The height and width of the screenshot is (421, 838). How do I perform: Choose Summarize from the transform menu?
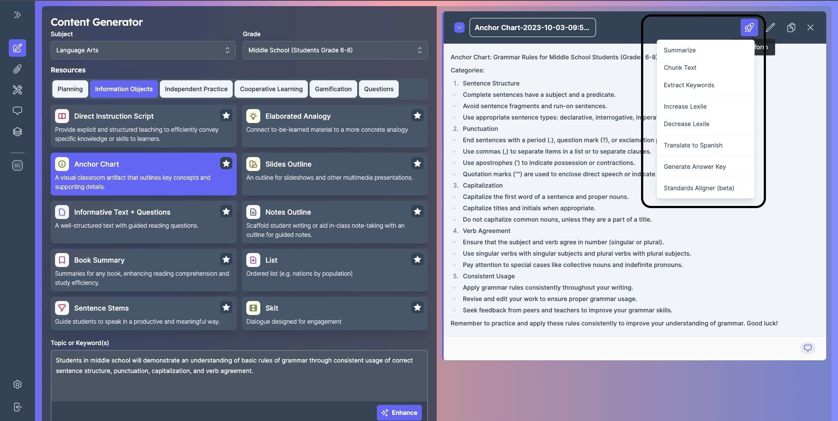point(705,50)
